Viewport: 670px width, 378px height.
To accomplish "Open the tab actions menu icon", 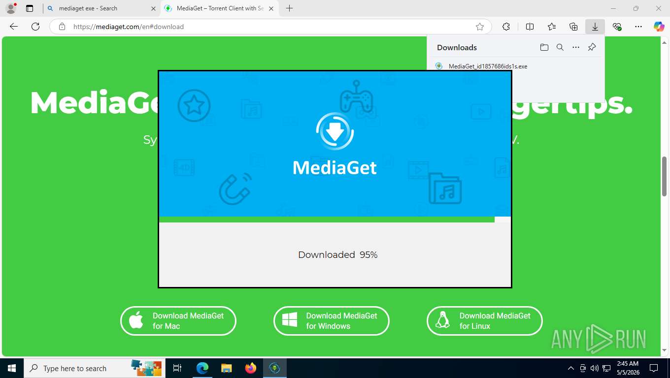I will (30, 8).
